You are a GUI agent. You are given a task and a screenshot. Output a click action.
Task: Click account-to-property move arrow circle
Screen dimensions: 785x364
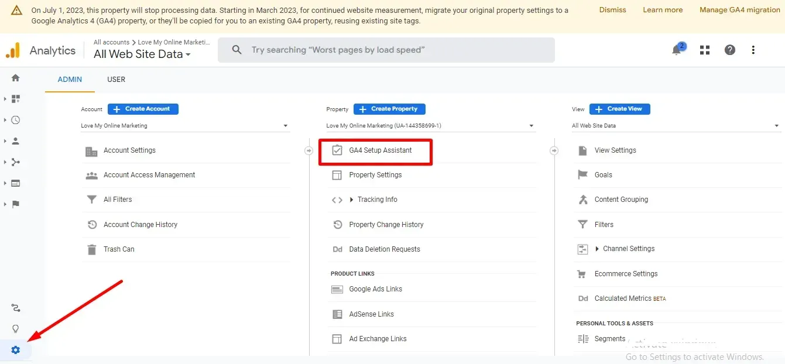click(x=309, y=151)
